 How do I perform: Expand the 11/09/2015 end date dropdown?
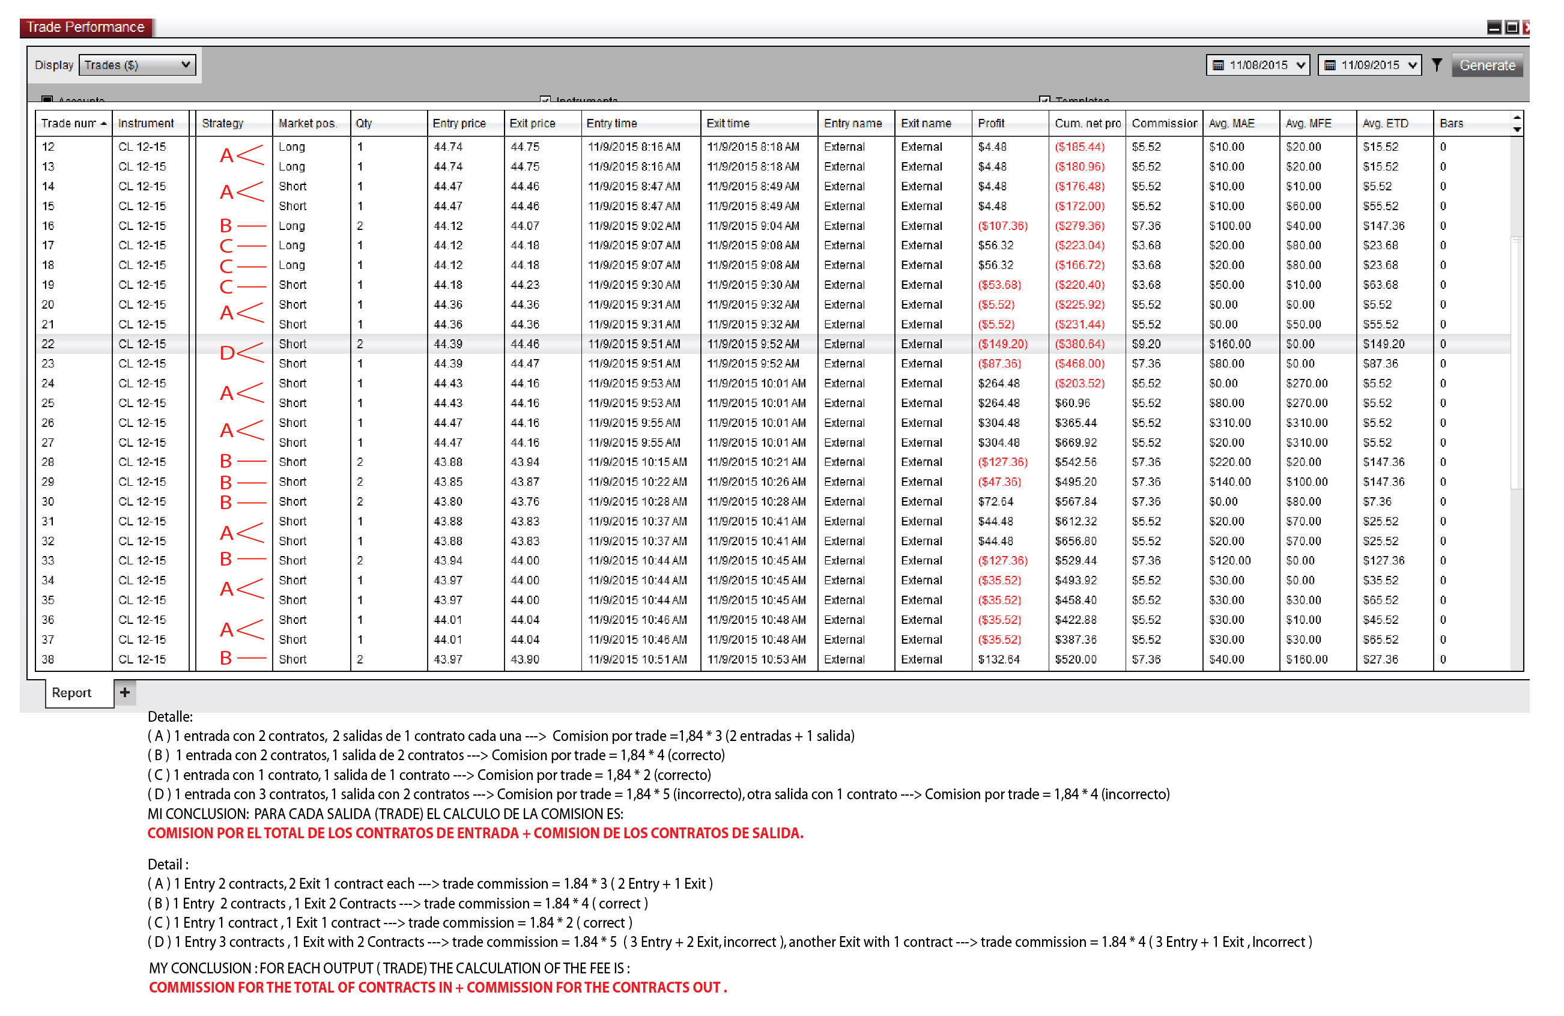click(1411, 65)
